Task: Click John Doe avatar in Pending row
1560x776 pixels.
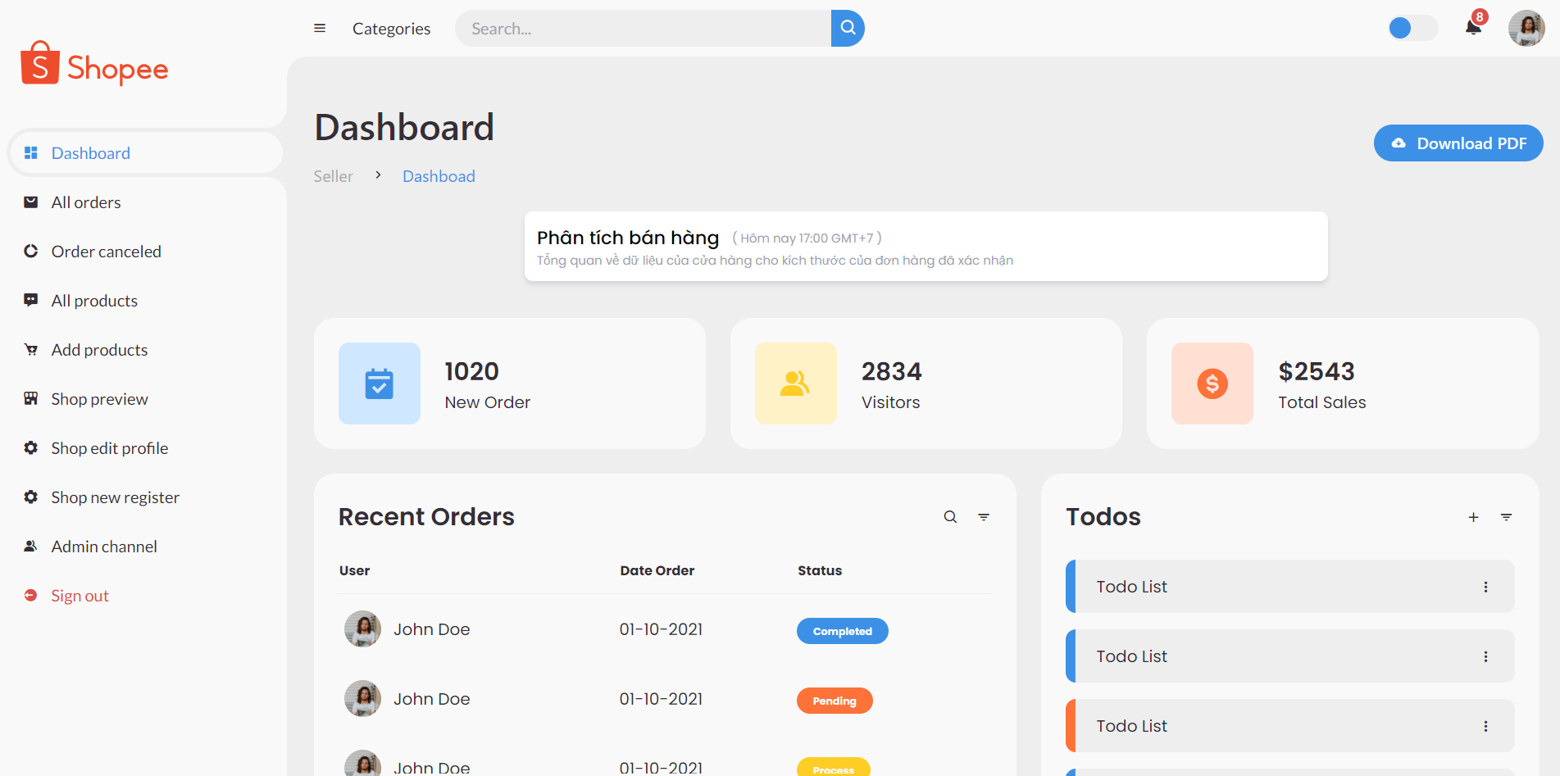Action: [x=362, y=699]
